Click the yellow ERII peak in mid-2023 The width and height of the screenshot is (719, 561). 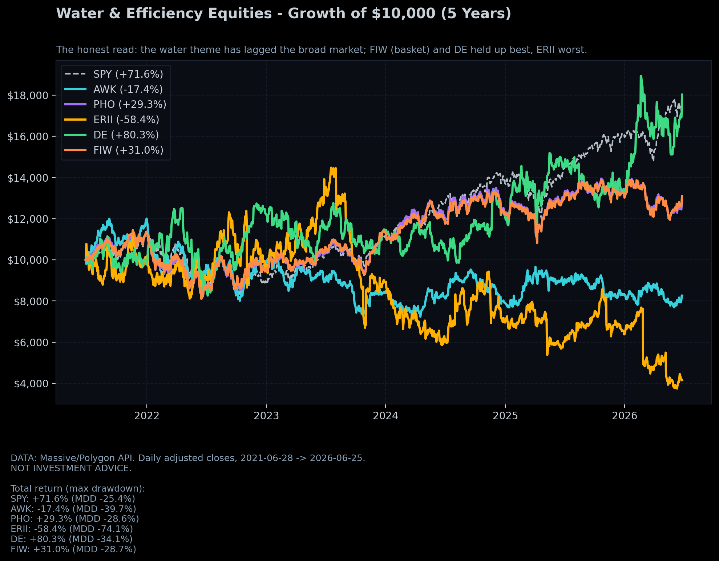click(332, 168)
